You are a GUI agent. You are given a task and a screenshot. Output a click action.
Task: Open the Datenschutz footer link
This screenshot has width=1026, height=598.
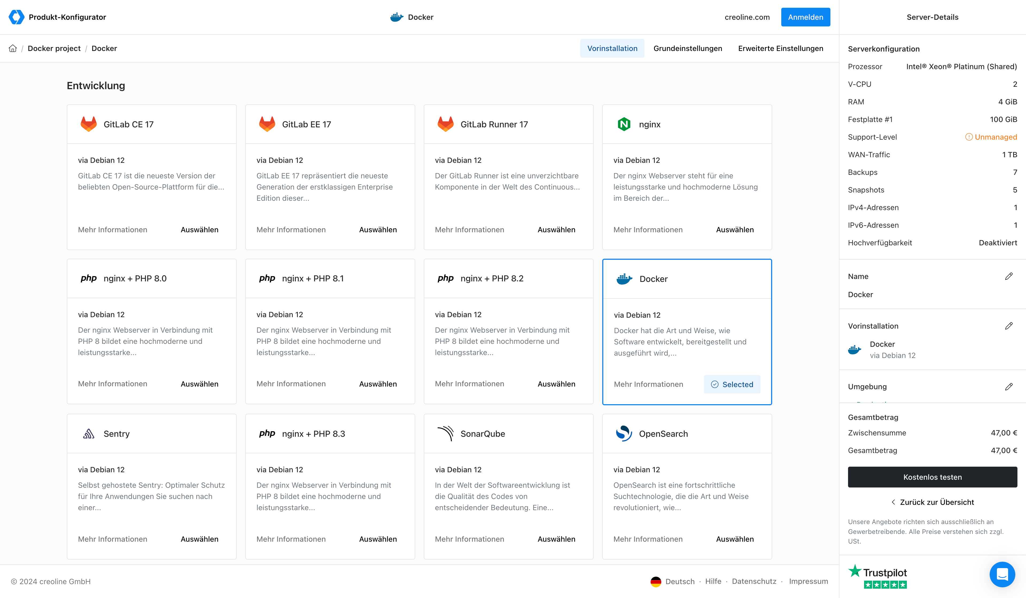click(x=754, y=582)
